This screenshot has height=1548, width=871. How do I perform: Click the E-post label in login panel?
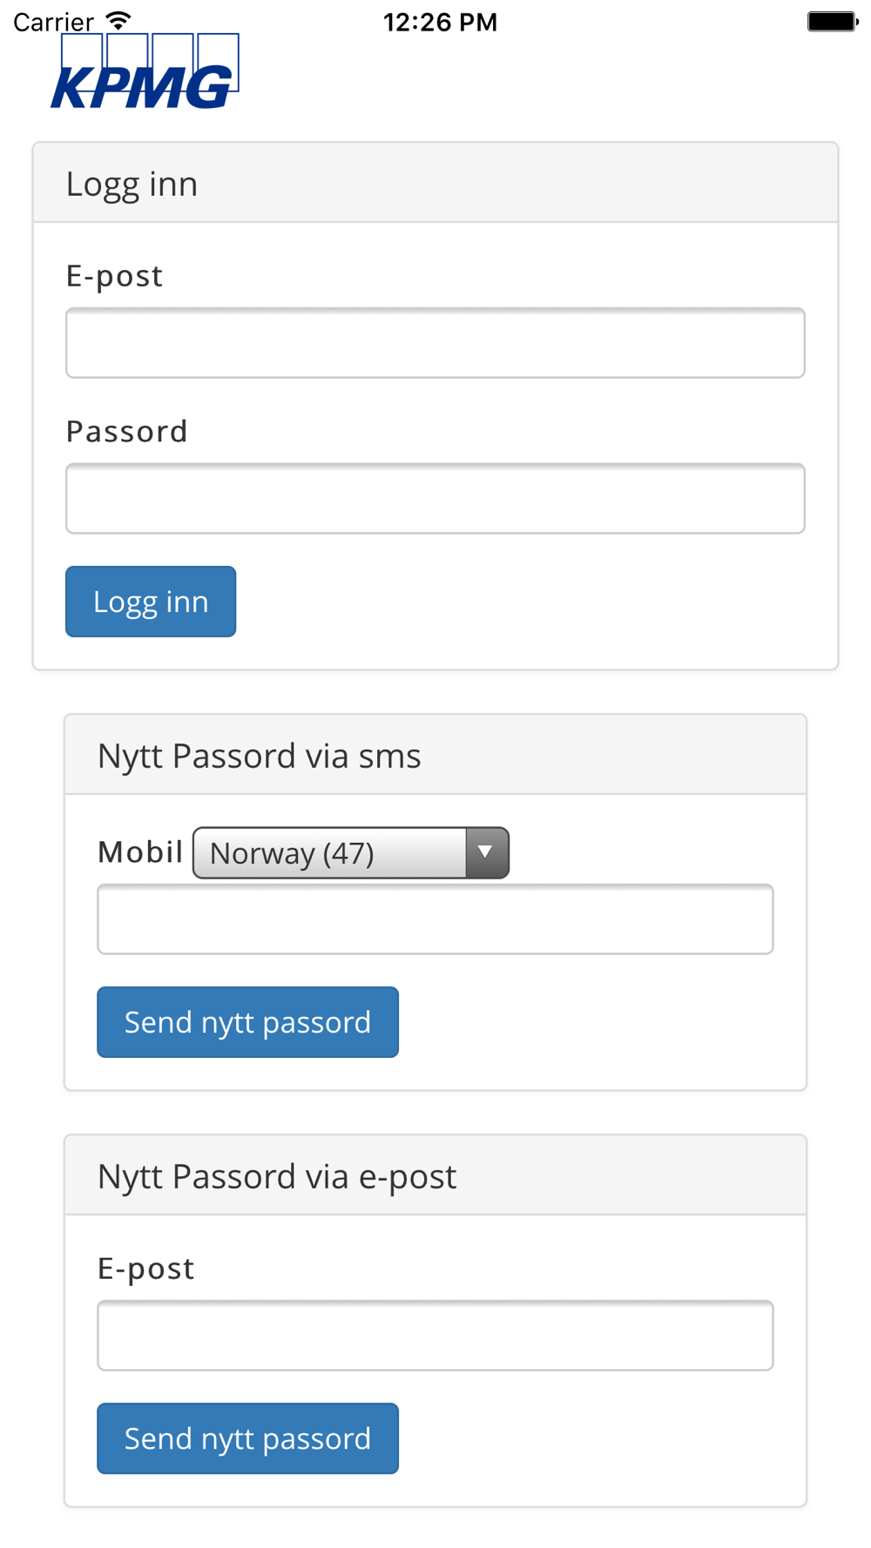[115, 276]
